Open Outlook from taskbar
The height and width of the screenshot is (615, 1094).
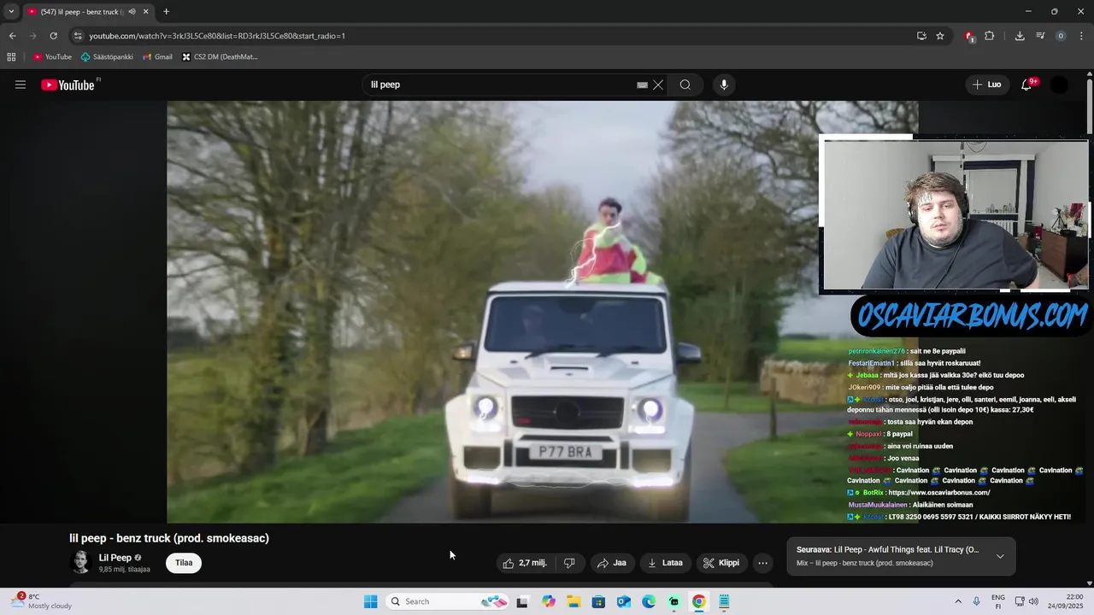[x=624, y=601]
